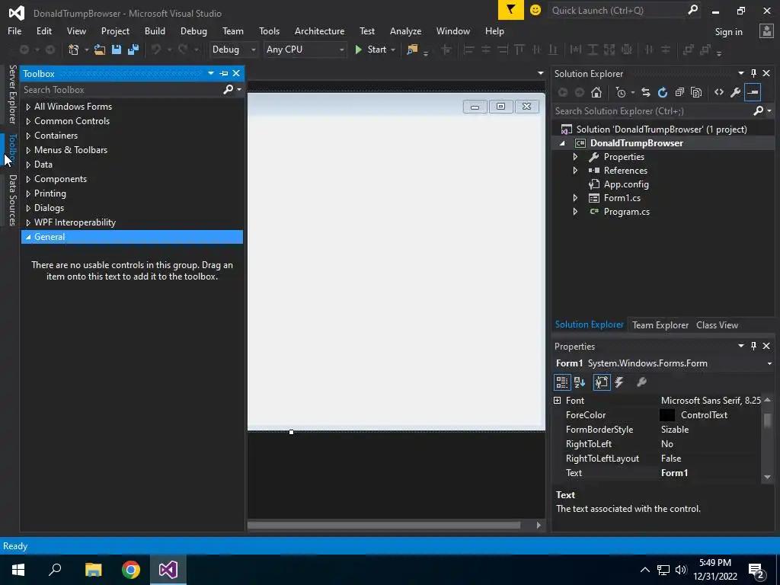Expand the Form1.cs tree node
This screenshot has height=585, width=780.
[x=575, y=198]
